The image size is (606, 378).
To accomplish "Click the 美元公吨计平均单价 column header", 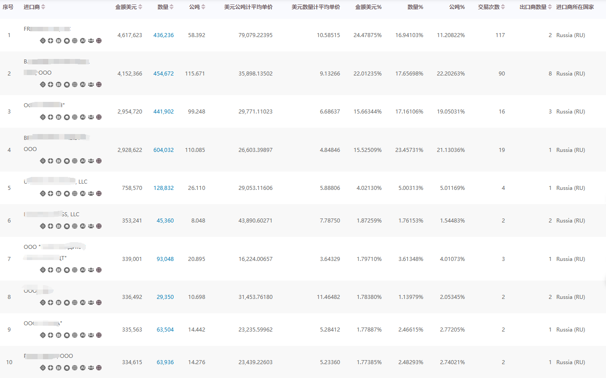I will pos(248,7).
